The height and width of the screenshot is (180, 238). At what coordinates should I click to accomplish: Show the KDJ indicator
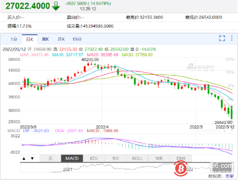point(93,158)
